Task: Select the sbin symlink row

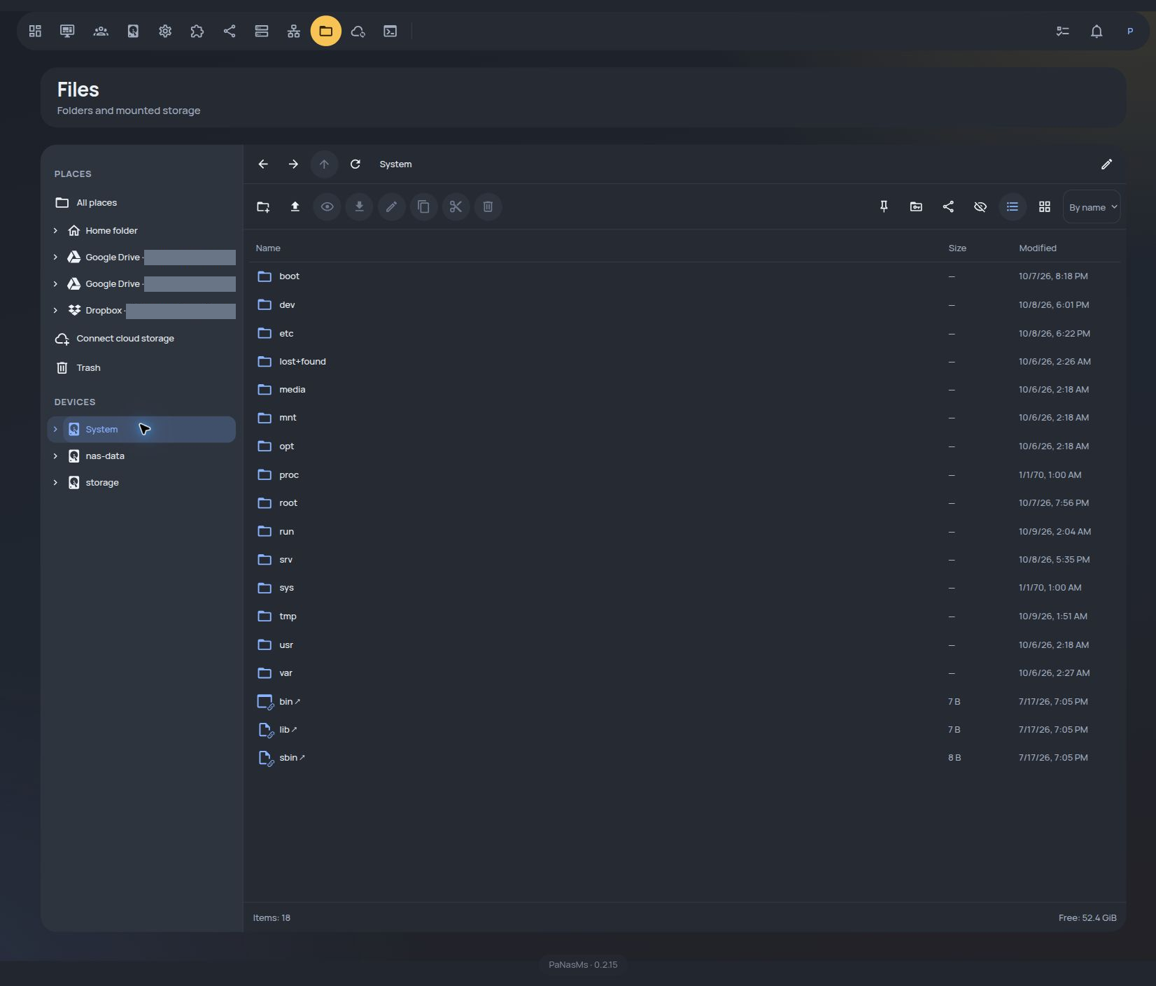Action: (684, 757)
